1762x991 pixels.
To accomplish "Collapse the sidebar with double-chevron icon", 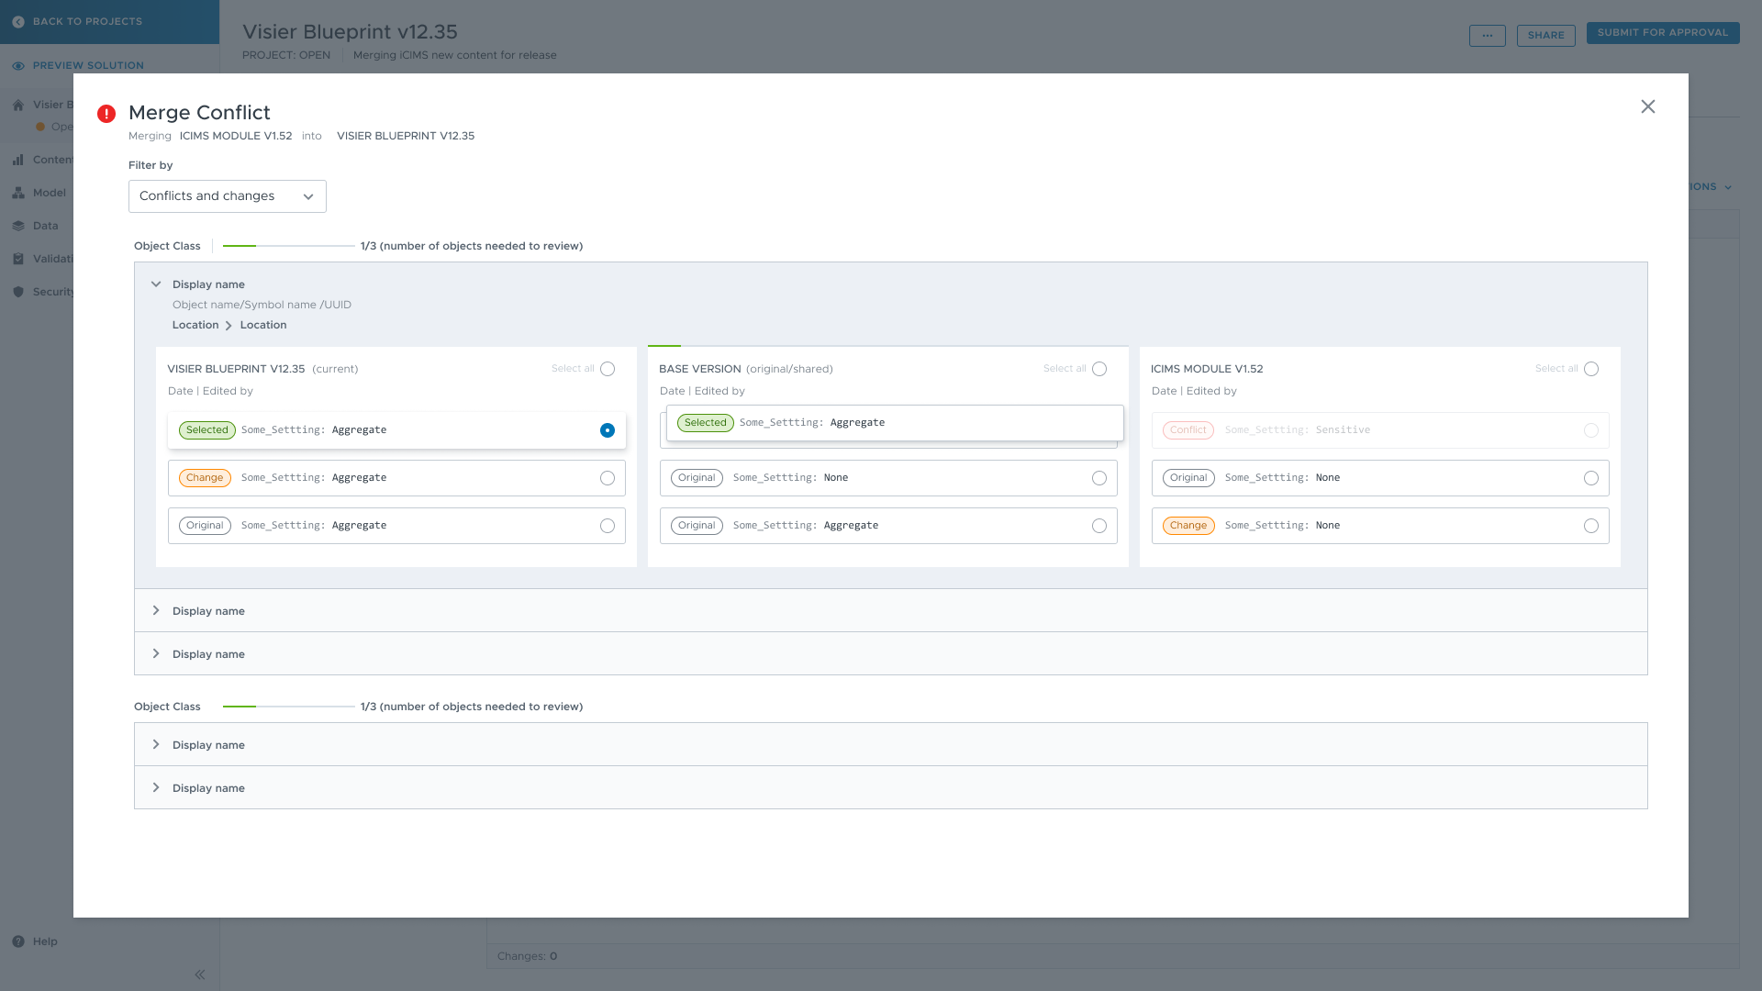I will [199, 974].
